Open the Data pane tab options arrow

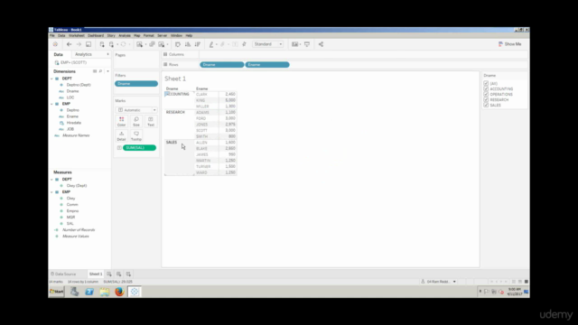107,54
